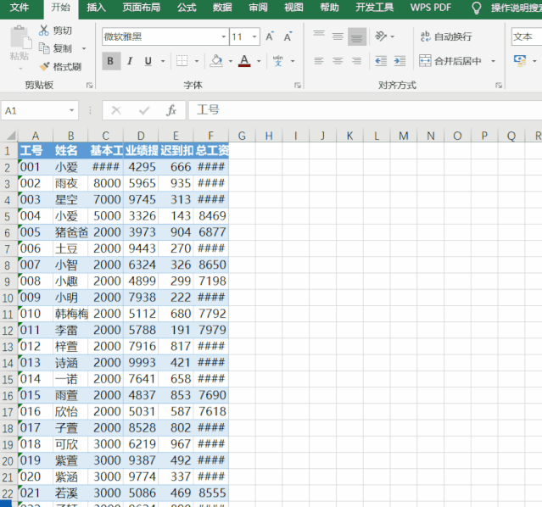Open the font name dropdown
542x507 pixels.
pos(224,36)
